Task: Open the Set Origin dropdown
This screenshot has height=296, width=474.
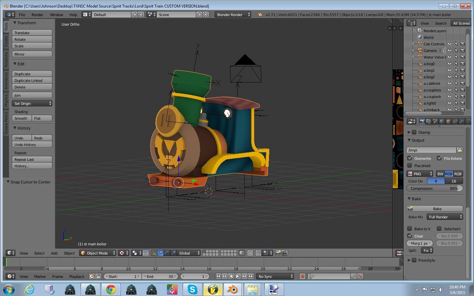Action: [32, 103]
